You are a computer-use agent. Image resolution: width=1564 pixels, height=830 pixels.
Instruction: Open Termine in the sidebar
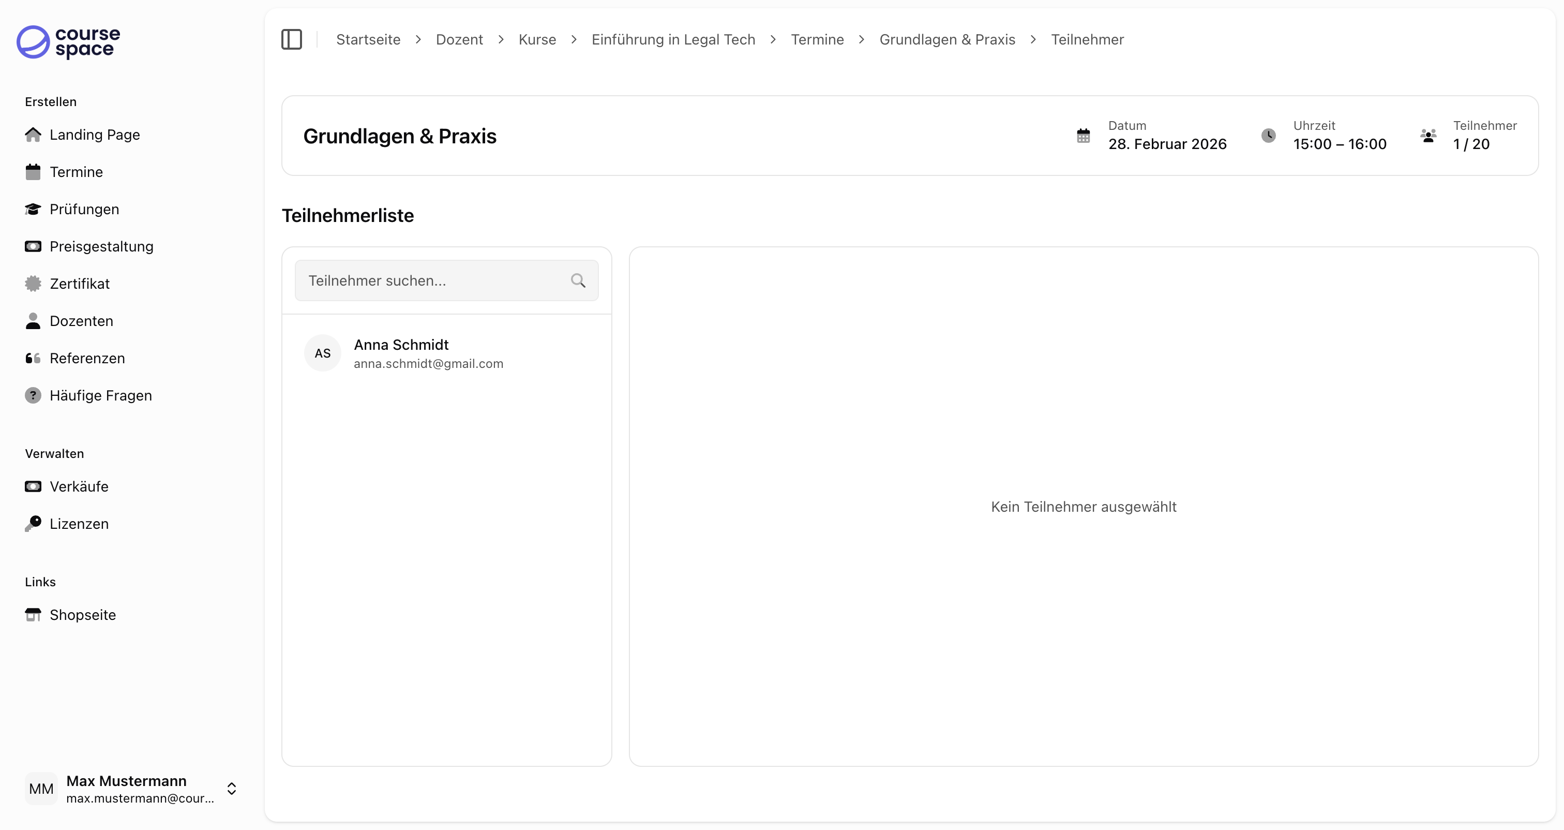click(x=76, y=172)
